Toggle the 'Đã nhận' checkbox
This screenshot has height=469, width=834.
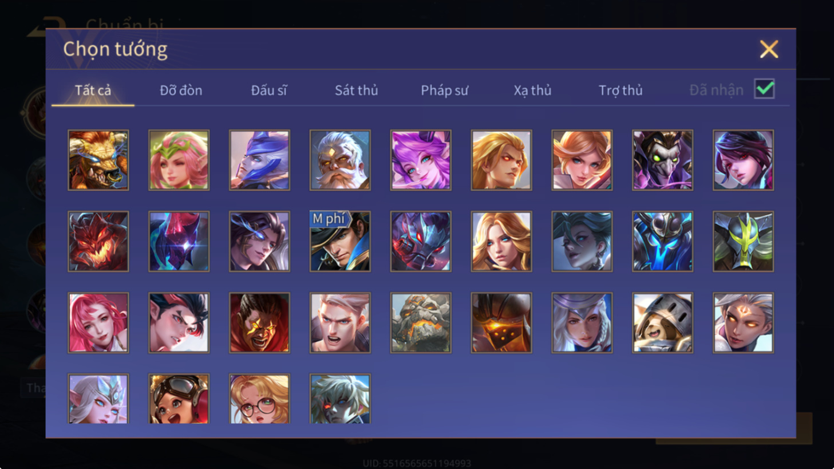(765, 89)
